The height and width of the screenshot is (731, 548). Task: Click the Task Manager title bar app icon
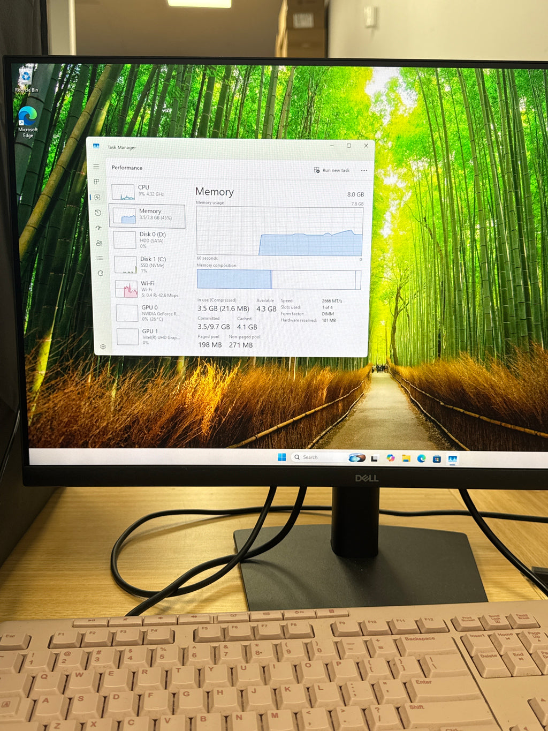point(96,146)
